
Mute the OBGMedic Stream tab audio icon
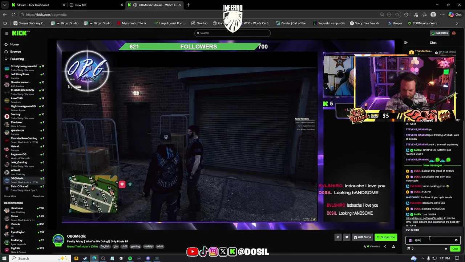[x=135, y=5]
